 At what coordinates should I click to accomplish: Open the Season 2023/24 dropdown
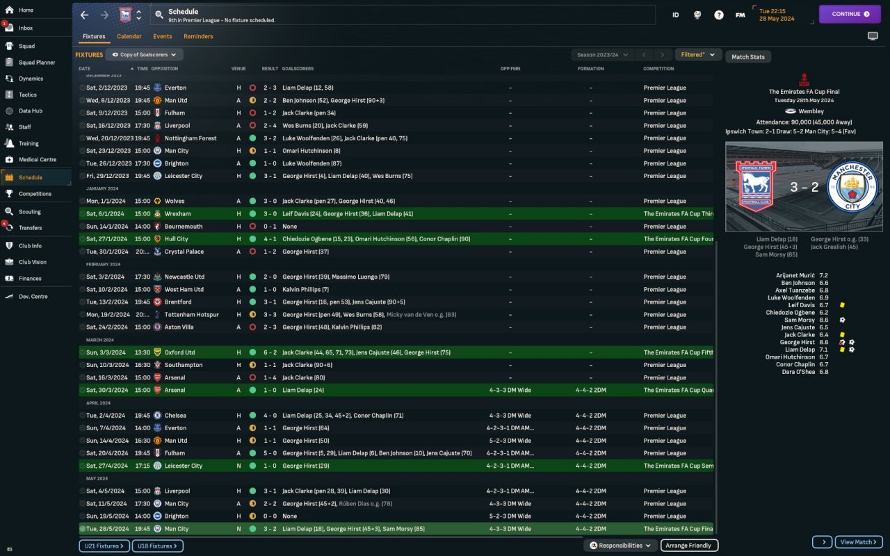pos(602,55)
